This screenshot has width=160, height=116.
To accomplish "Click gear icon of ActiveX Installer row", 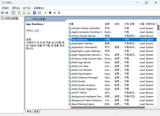I will point(70,28).
